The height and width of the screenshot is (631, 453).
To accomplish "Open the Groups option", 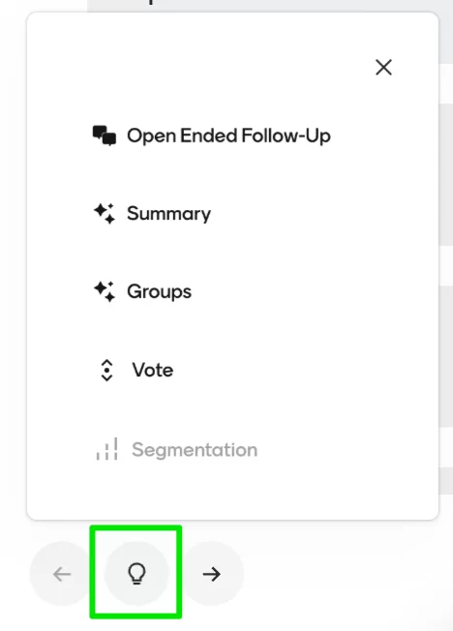I will click(x=142, y=291).
